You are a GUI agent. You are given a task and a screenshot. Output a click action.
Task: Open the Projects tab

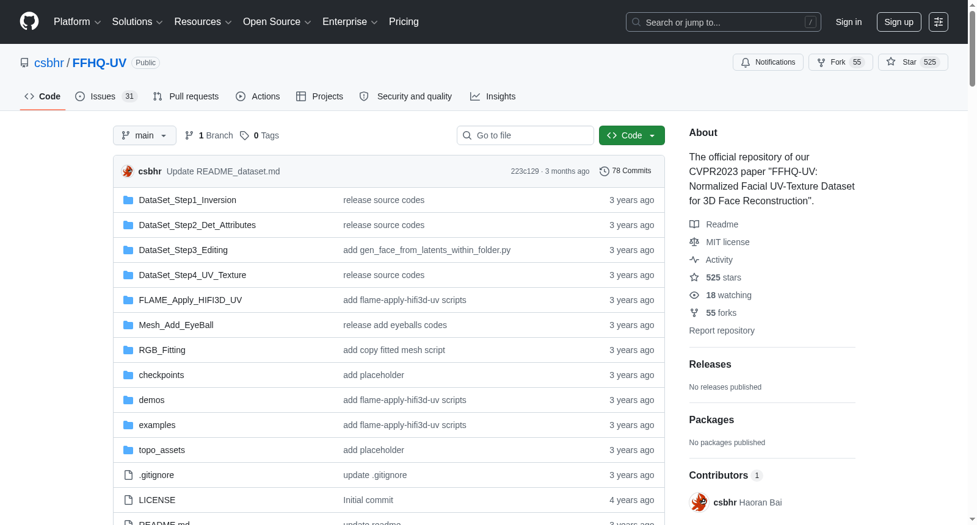click(319, 96)
